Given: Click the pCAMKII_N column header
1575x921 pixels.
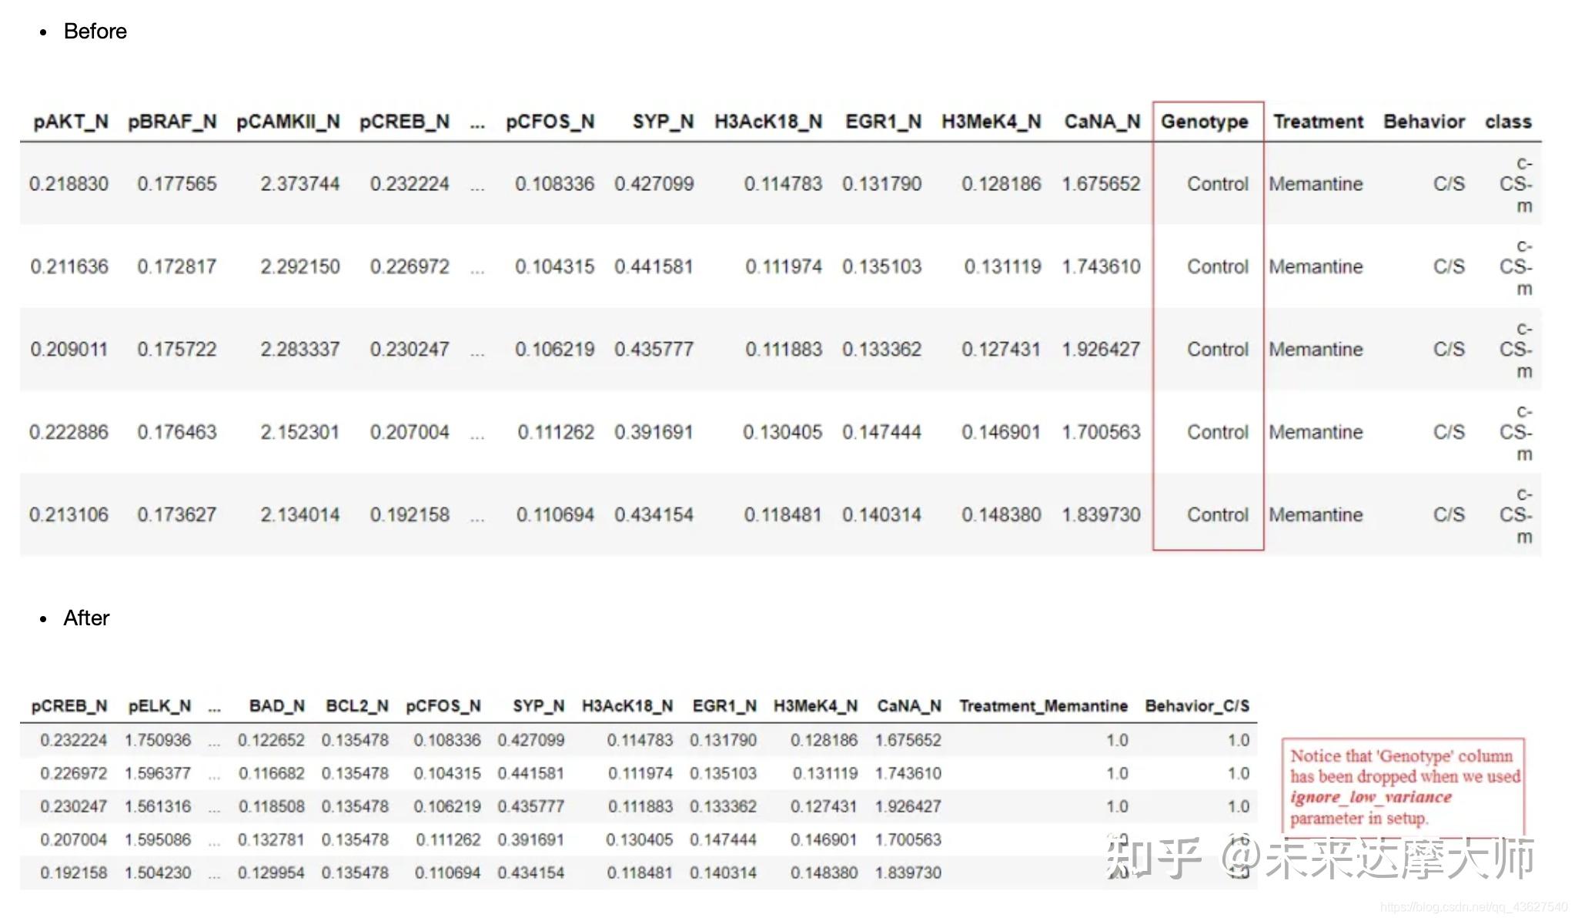Looking at the screenshot, I should (288, 122).
